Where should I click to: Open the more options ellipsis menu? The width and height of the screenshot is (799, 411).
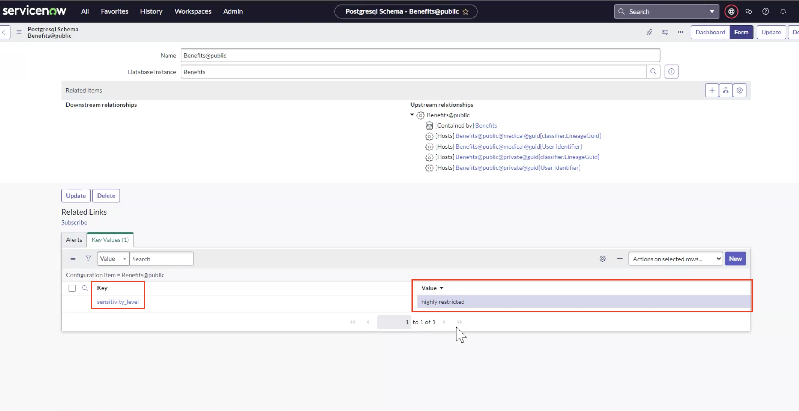click(680, 32)
